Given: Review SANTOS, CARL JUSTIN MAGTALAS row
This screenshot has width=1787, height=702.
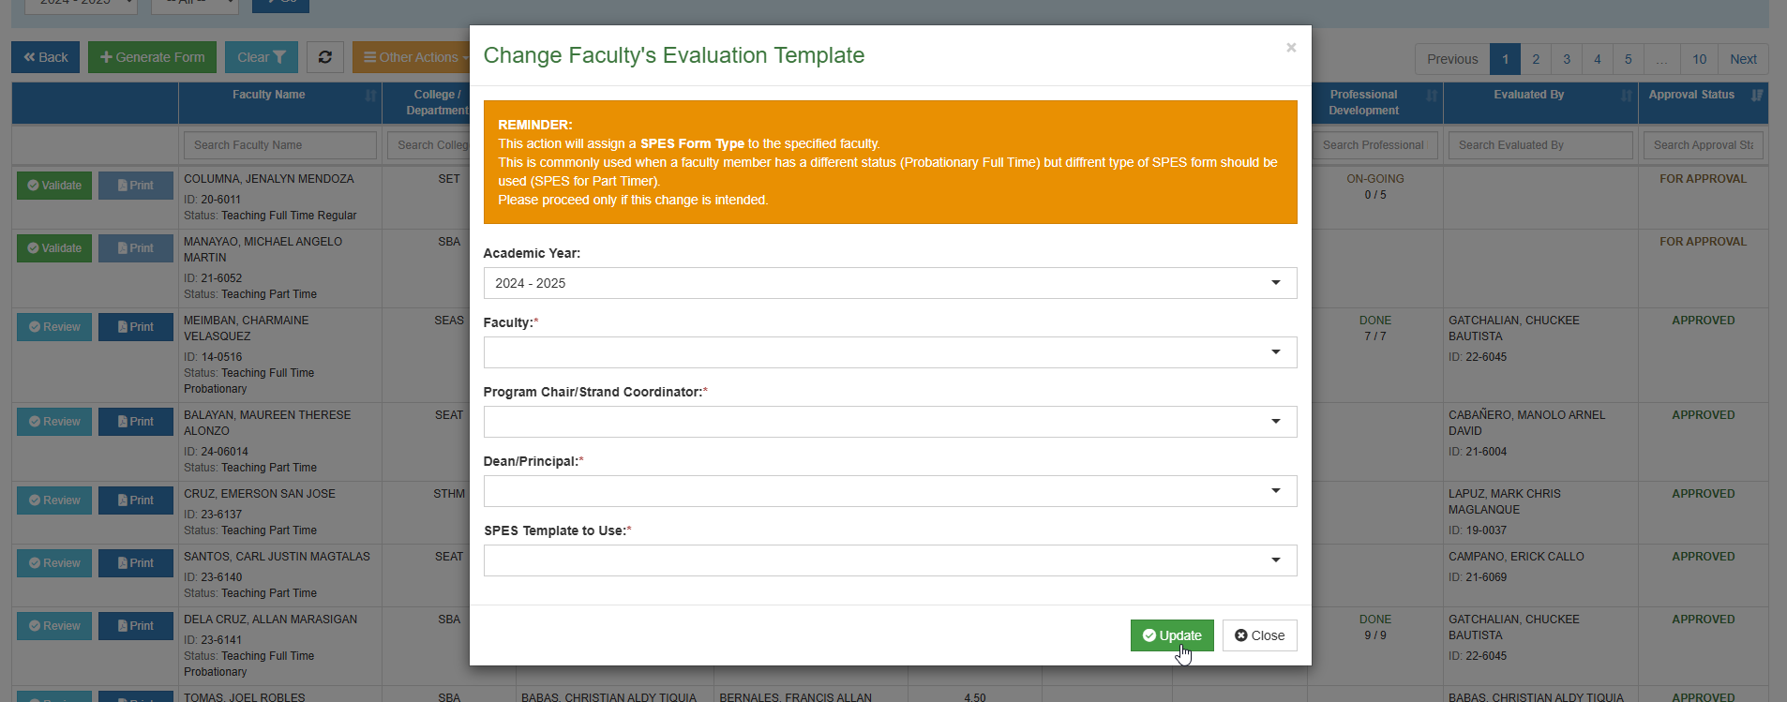Looking at the screenshot, I should pos(54,563).
